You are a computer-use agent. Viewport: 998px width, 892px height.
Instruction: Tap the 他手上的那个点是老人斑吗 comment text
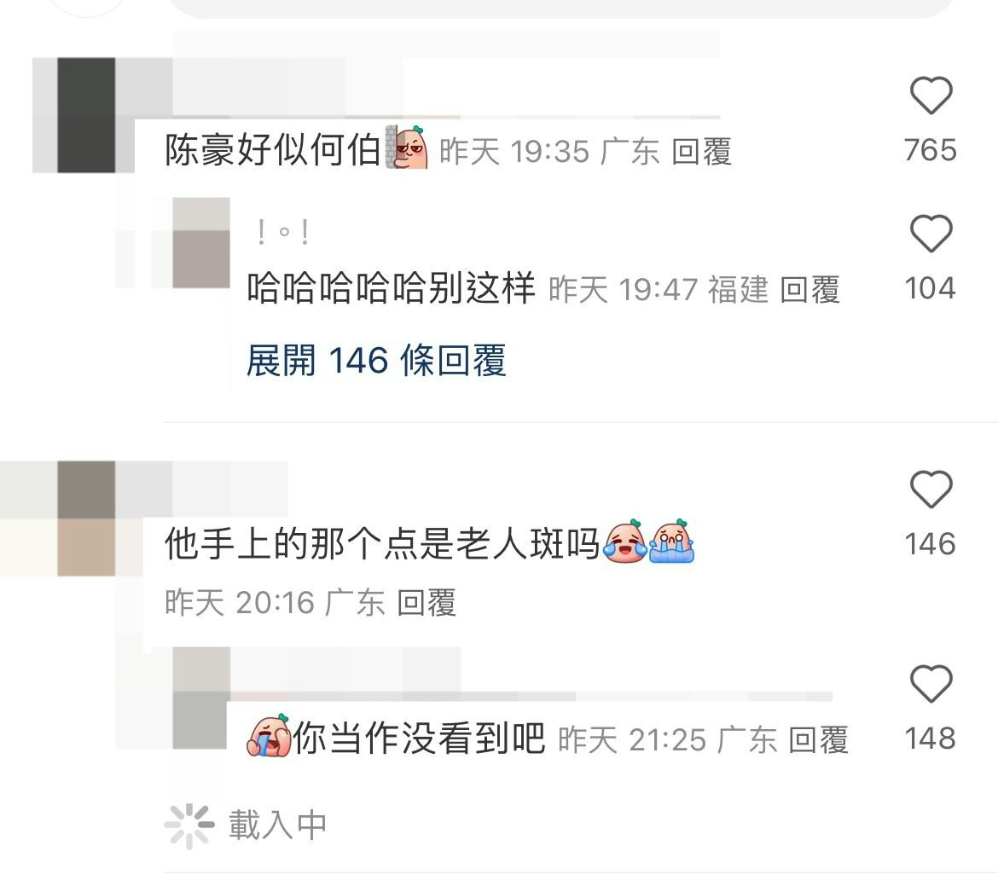pyautogui.click(x=382, y=544)
